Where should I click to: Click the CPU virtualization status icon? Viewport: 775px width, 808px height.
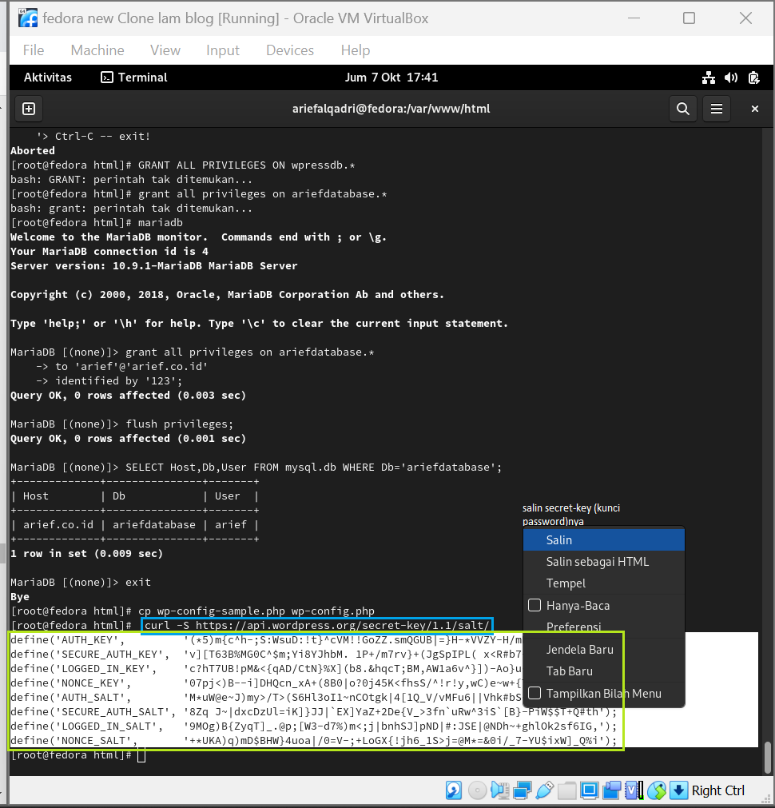[x=634, y=790]
